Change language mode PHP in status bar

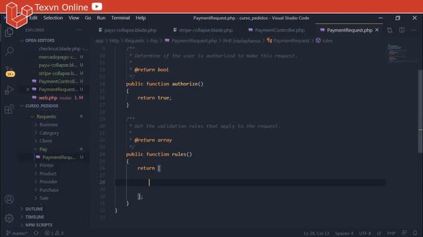pyautogui.click(x=391, y=233)
